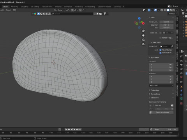Enable the Render Region checkbox

tap(161, 38)
